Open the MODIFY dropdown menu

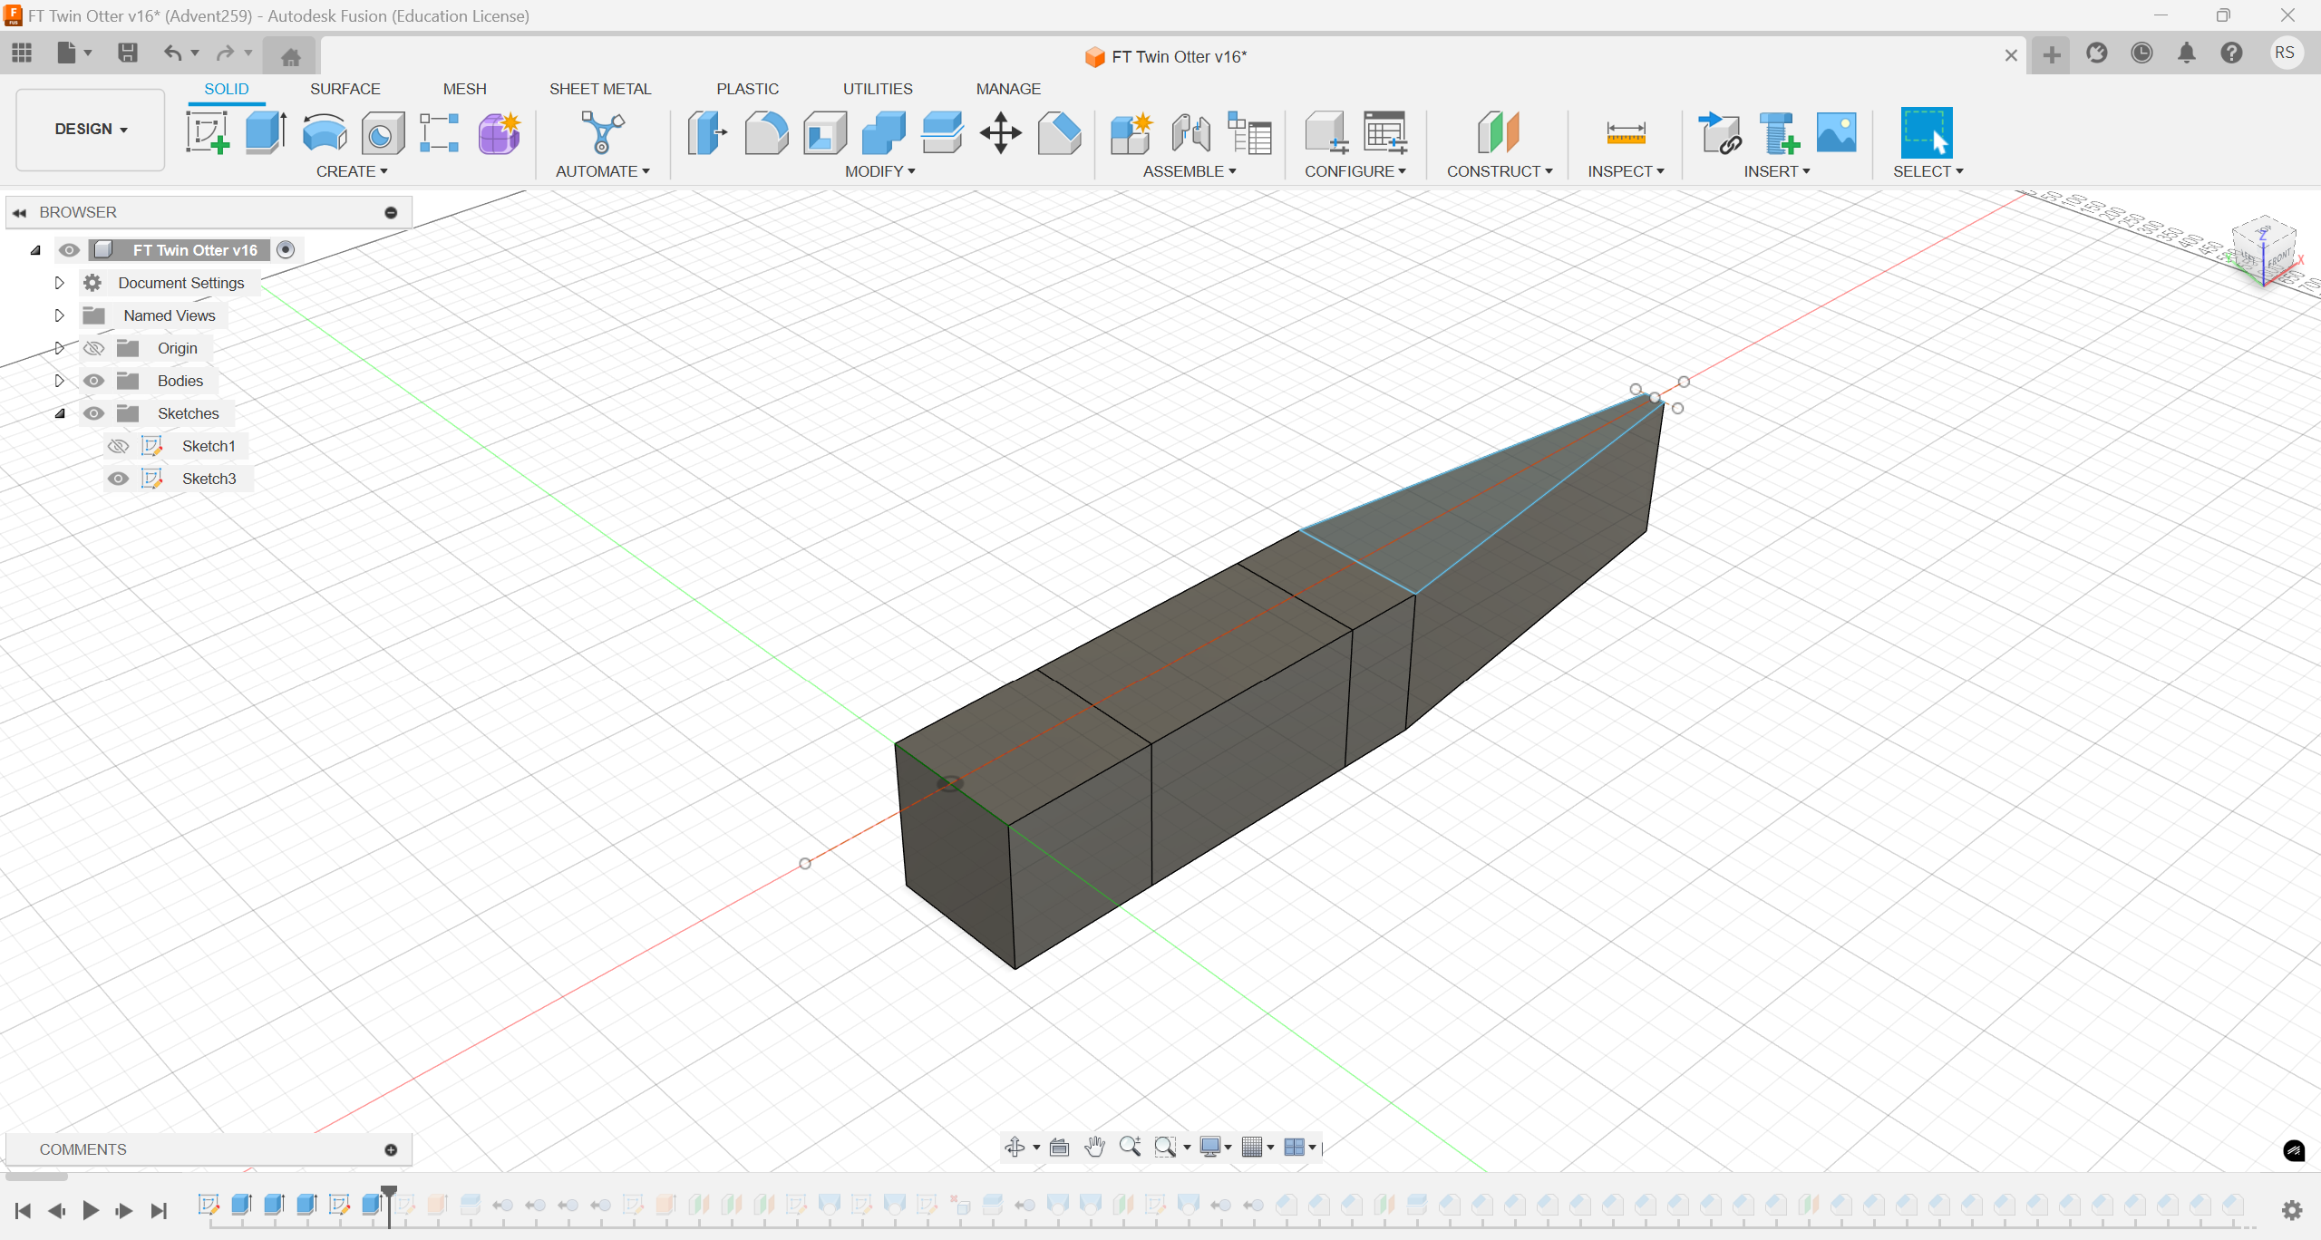(879, 171)
